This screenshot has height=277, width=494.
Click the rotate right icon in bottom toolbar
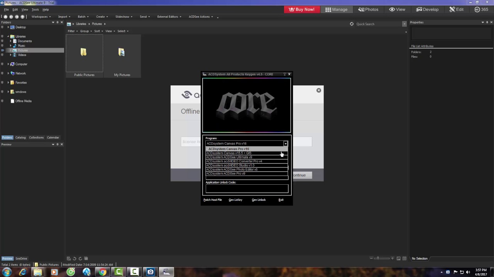click(80, 259)
